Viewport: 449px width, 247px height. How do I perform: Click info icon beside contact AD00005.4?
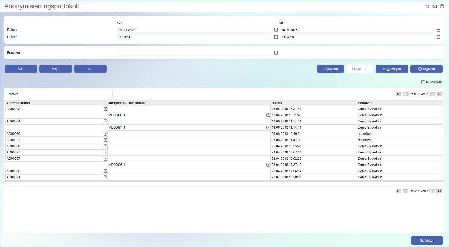268,165
